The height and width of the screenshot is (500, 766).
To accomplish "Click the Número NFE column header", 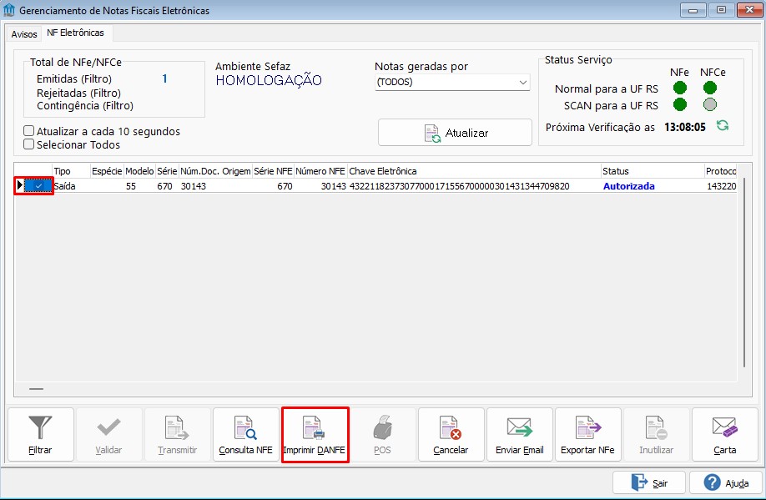I will [x=320, y=171].
